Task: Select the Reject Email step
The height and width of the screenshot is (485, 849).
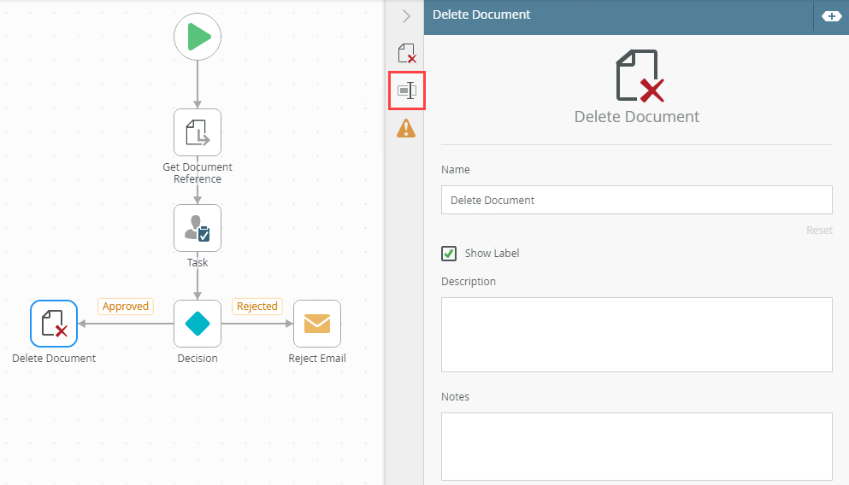Action: click(317, 324)
